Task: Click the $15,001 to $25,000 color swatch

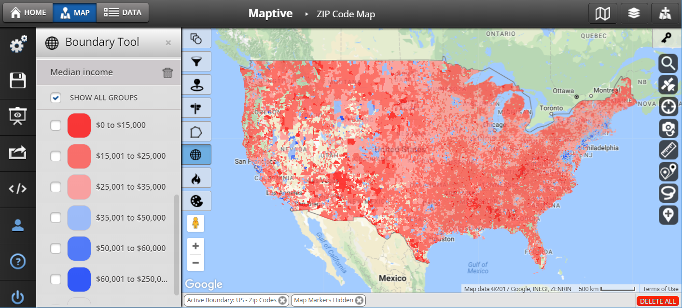Action: point(79,156)
